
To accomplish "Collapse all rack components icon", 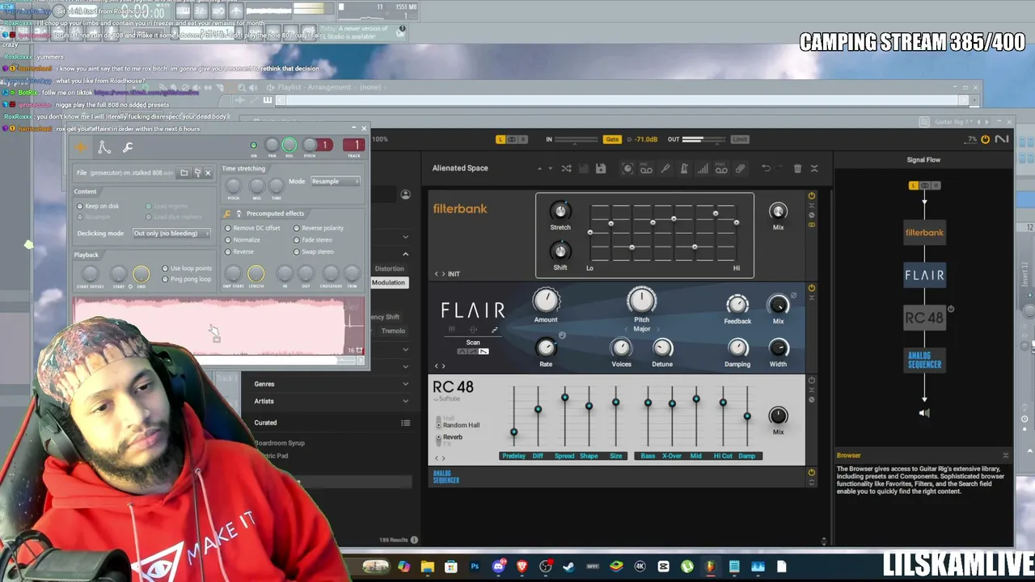I will [814, 168].
